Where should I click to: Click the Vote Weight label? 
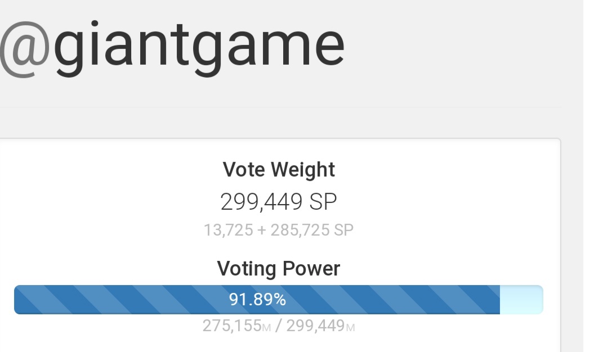(279, 170)
